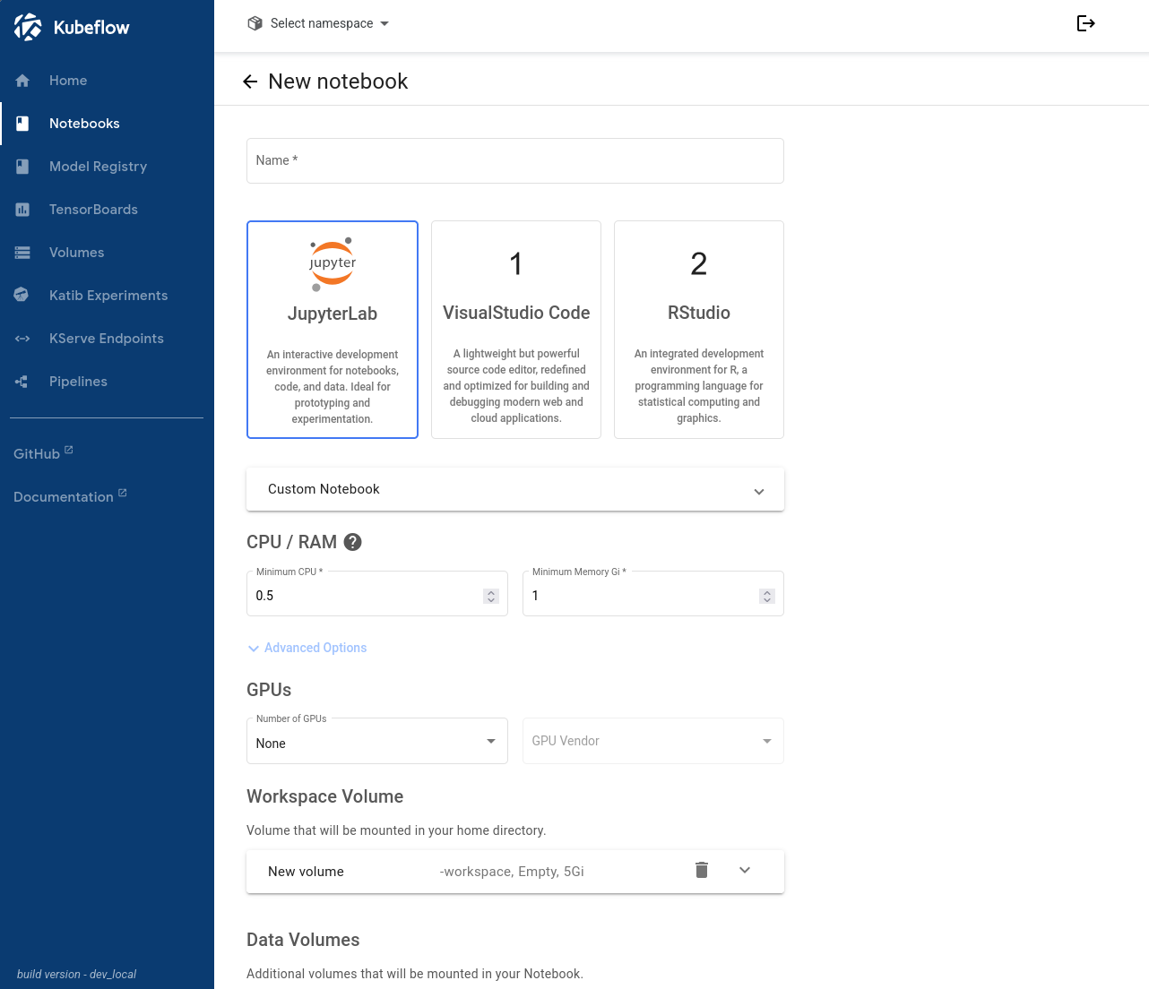Screen dimensions: 1149x989
Task: Click the Pipelines sidebar icon
Action: coord(22,382)
